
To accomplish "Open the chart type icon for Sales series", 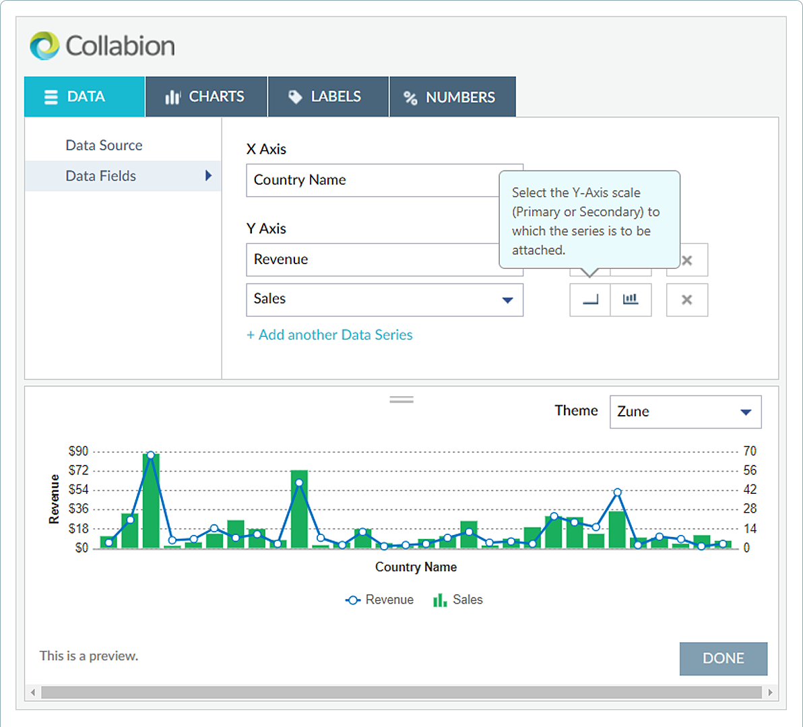I will point(631,300).
